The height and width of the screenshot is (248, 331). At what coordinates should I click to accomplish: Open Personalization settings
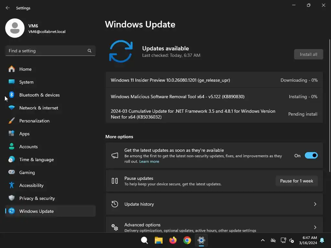34,121
